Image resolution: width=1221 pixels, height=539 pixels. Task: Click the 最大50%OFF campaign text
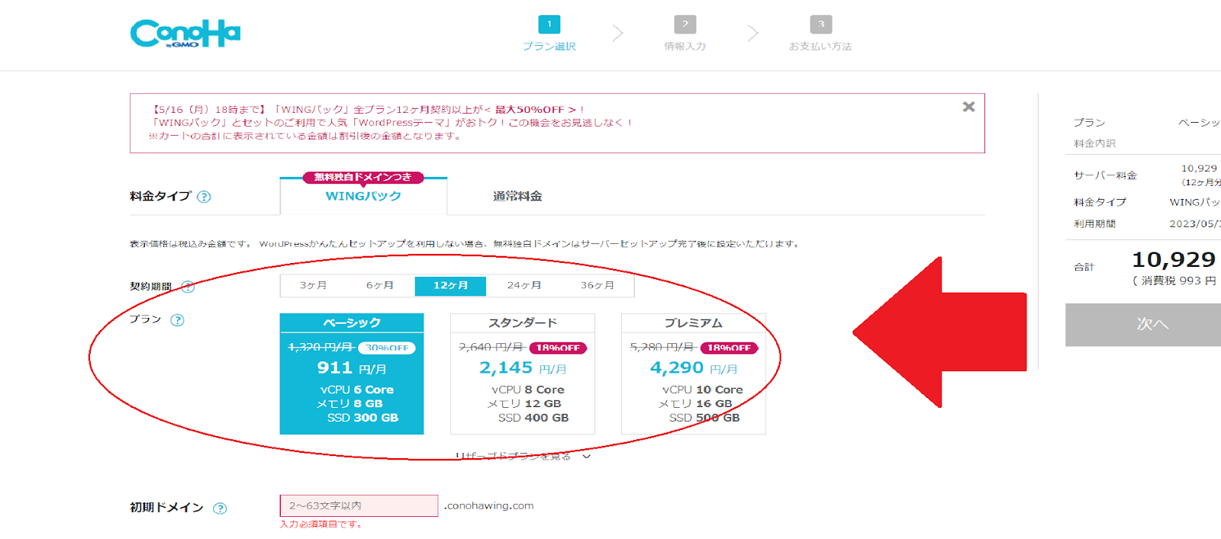click(x=530, y=110)
